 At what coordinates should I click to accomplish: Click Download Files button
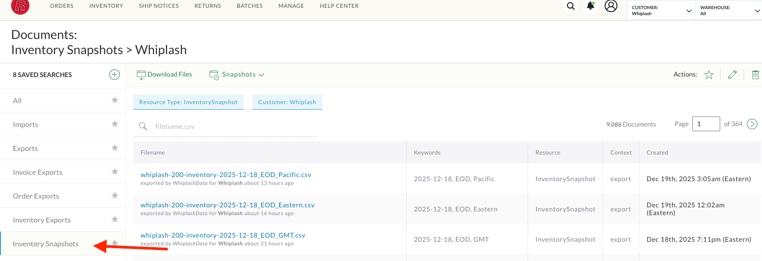point(165,74)
